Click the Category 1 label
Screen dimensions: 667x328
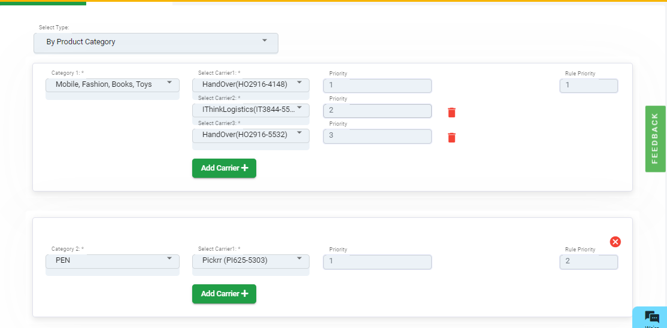pyautogui.click(x=68, y=73)
